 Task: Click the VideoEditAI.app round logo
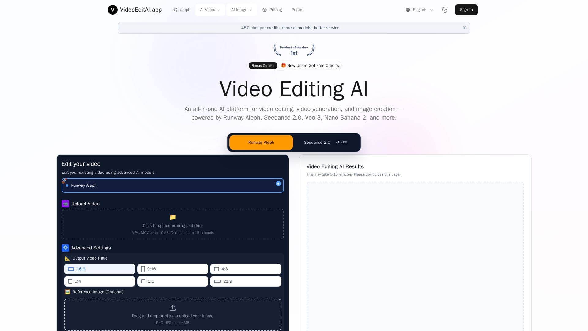(113, 10)
